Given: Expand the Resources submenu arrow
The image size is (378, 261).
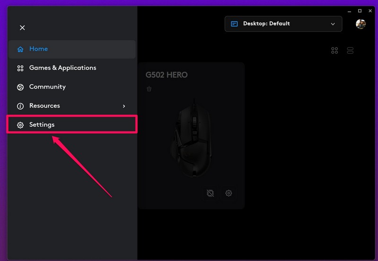Looking at the screenshot, I should [124, 106].
